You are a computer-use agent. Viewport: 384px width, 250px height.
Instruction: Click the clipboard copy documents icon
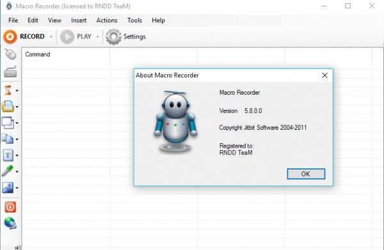coord(8,139)
